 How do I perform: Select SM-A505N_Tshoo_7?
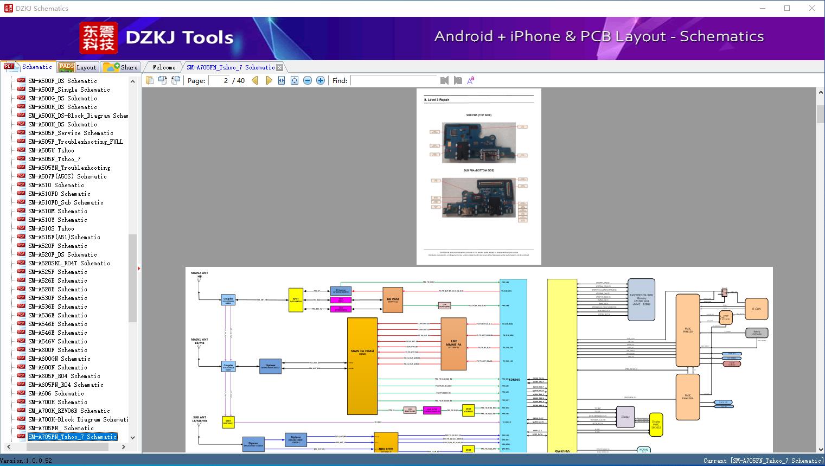tap(54, 159)
